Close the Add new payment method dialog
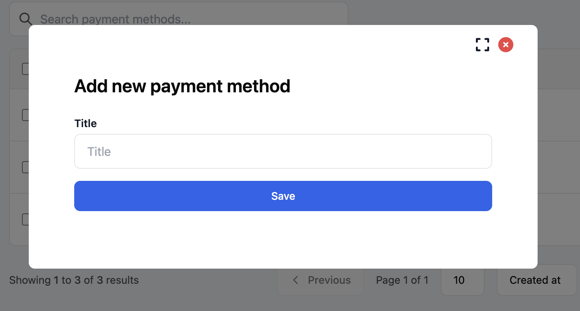This screenshot has width=580, height=311. 505,45
